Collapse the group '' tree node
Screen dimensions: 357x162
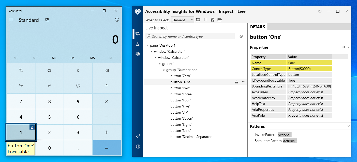click(160, 64)
